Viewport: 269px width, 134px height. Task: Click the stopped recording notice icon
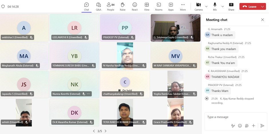point(207,98)
